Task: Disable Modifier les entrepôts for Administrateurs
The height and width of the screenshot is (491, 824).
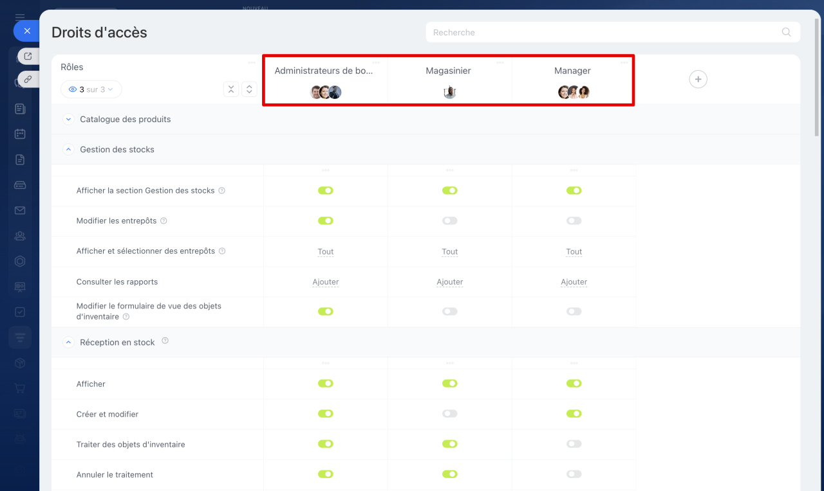Action: (325, 220)
